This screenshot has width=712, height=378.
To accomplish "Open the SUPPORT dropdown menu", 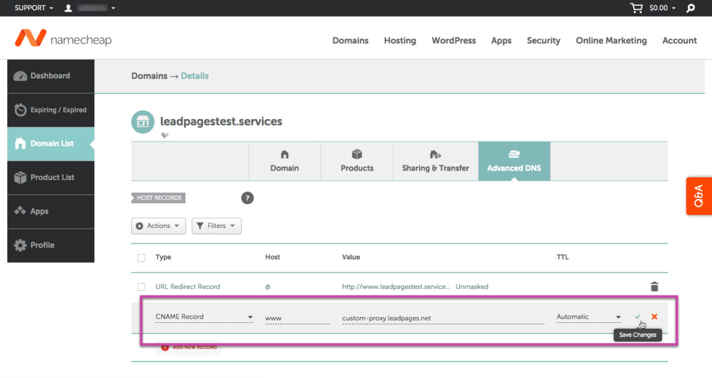I will [x=34, y=8].
